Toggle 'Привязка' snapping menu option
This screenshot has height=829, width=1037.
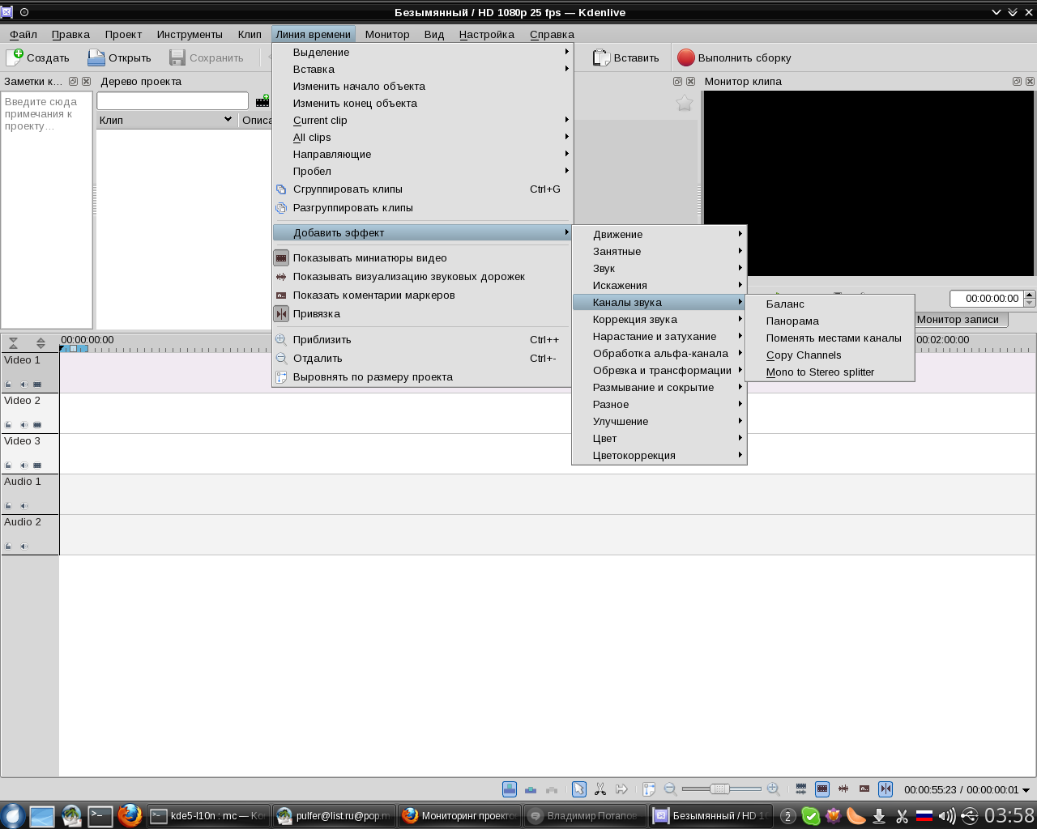pos(422,314)
